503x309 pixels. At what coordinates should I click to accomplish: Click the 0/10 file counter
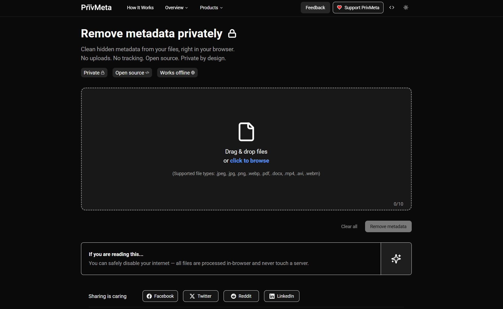coord(398,204)
